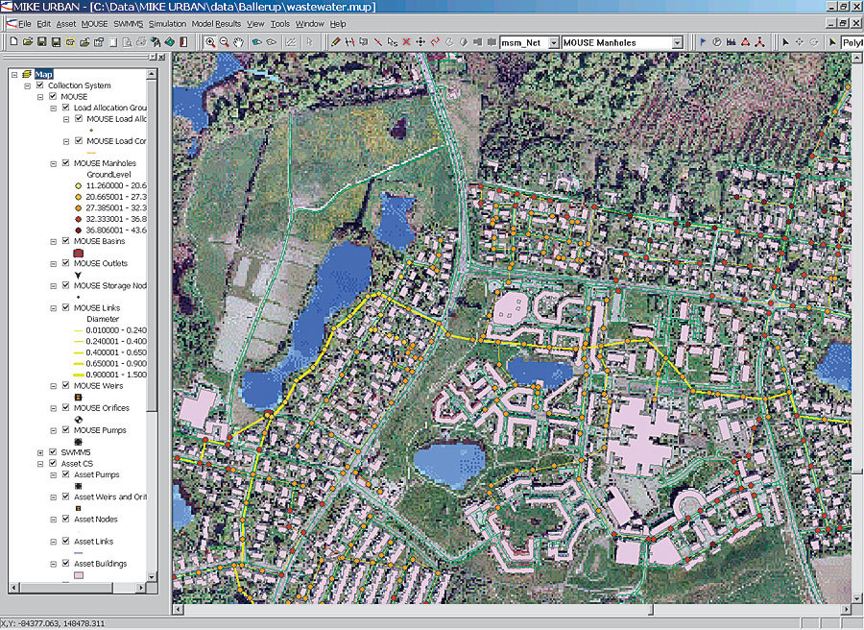Open the File menu
Screen dimensions: 864x630
[x=24, y=24]
